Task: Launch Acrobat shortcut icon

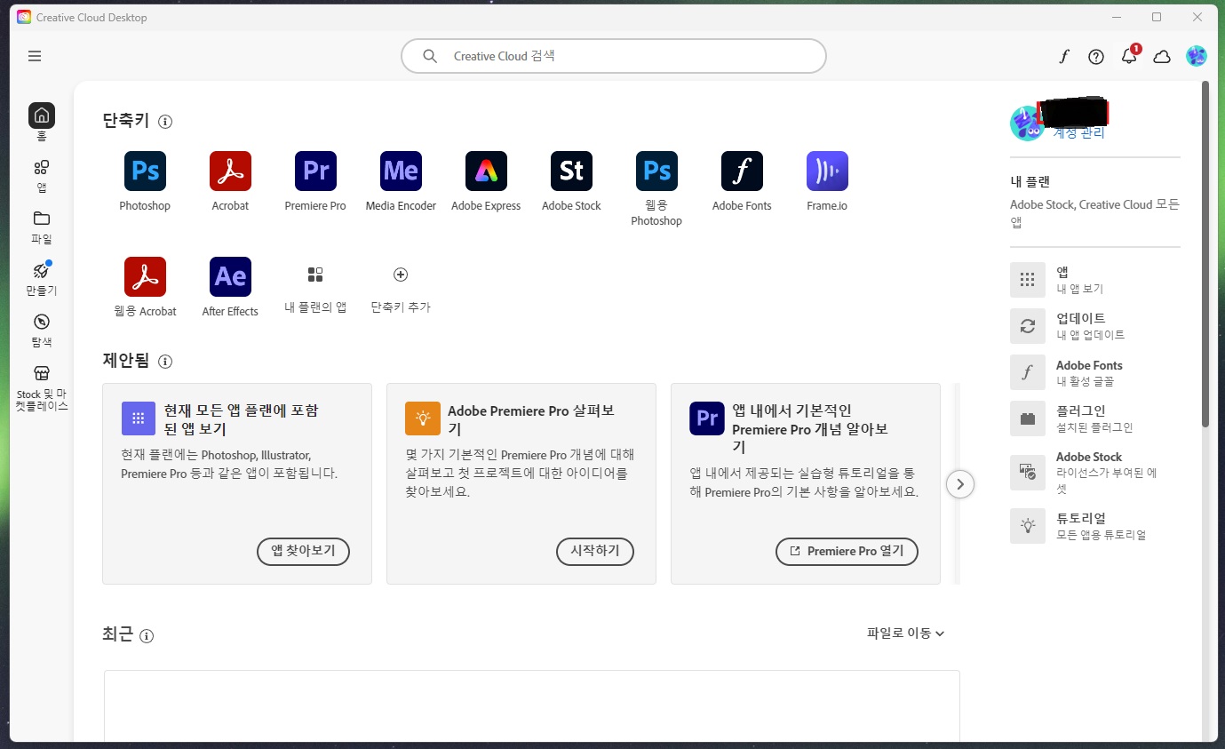Action: 230,171
